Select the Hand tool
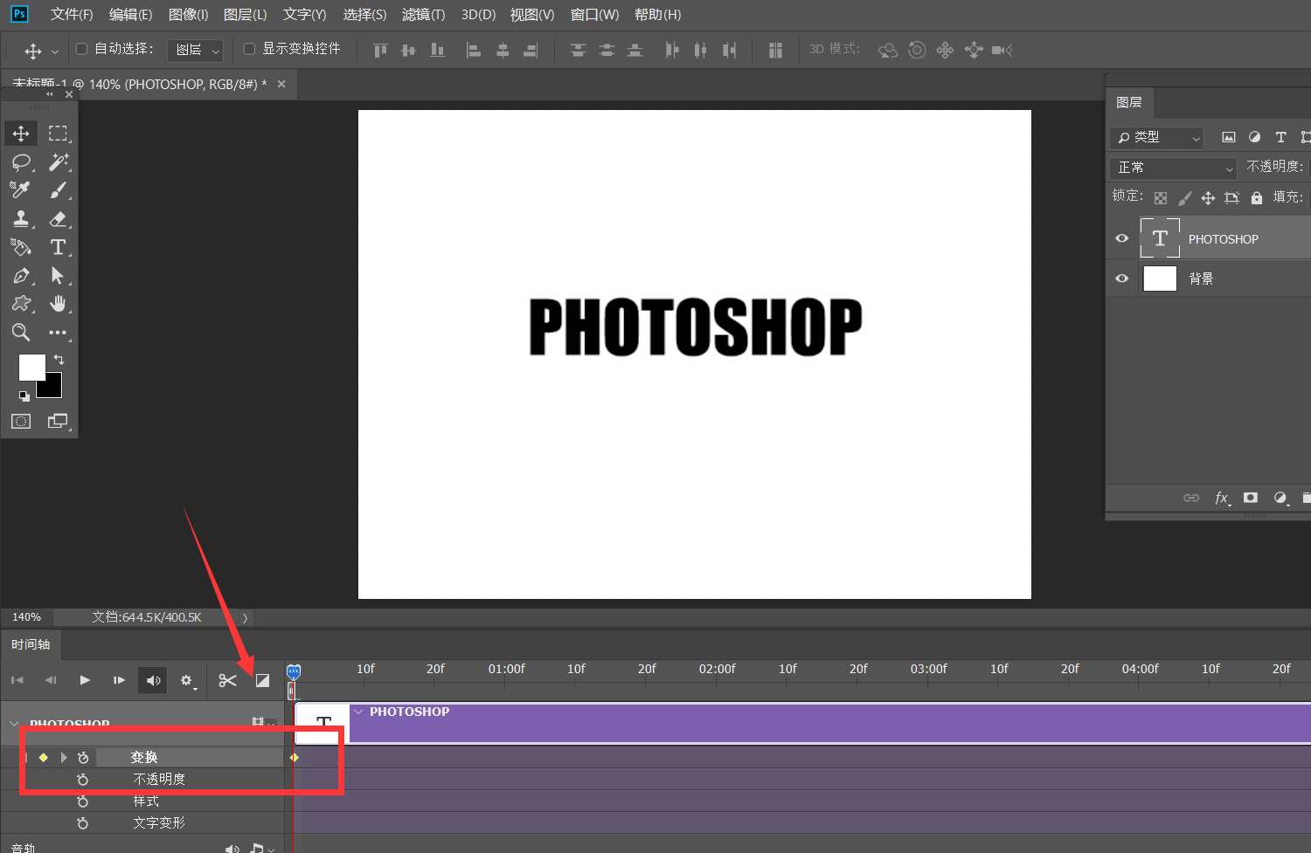The height and width of the screenshot is (853, 1311). pos(59,304)
